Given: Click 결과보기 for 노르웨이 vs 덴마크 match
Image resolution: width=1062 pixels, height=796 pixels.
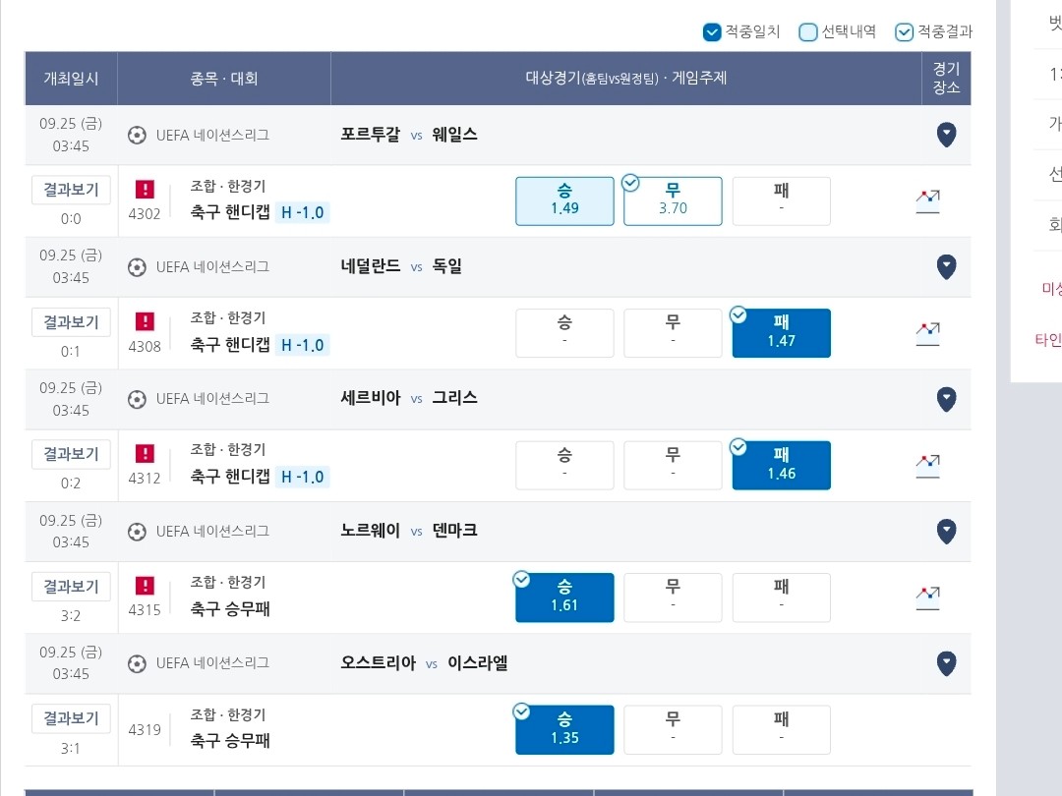Looking at the screenshot, I should click(71, 587).
